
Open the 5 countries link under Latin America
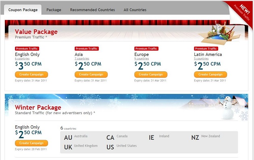point(201,58)
